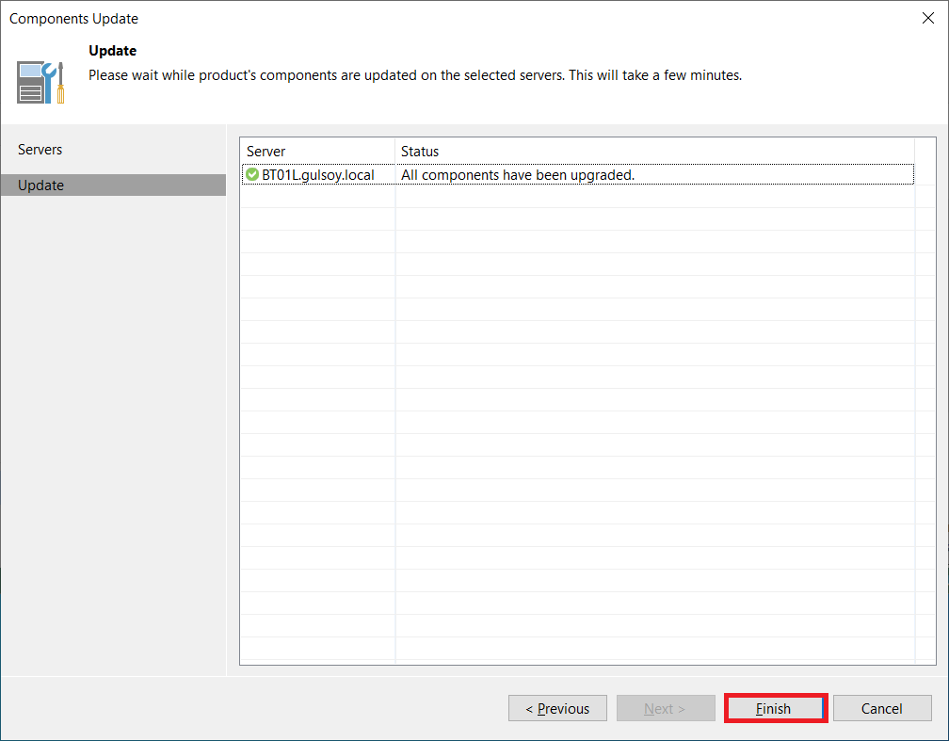
Task: Close the Components Update window
Action: pos(927,19)
